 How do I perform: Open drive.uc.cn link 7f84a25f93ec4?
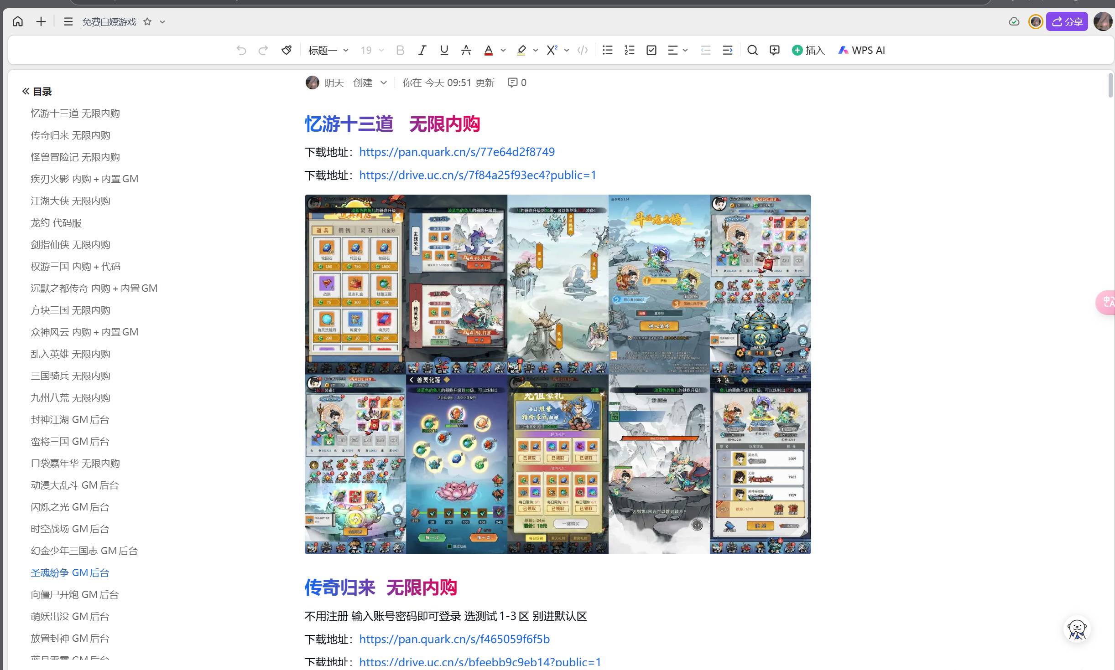tap(478, 175)
